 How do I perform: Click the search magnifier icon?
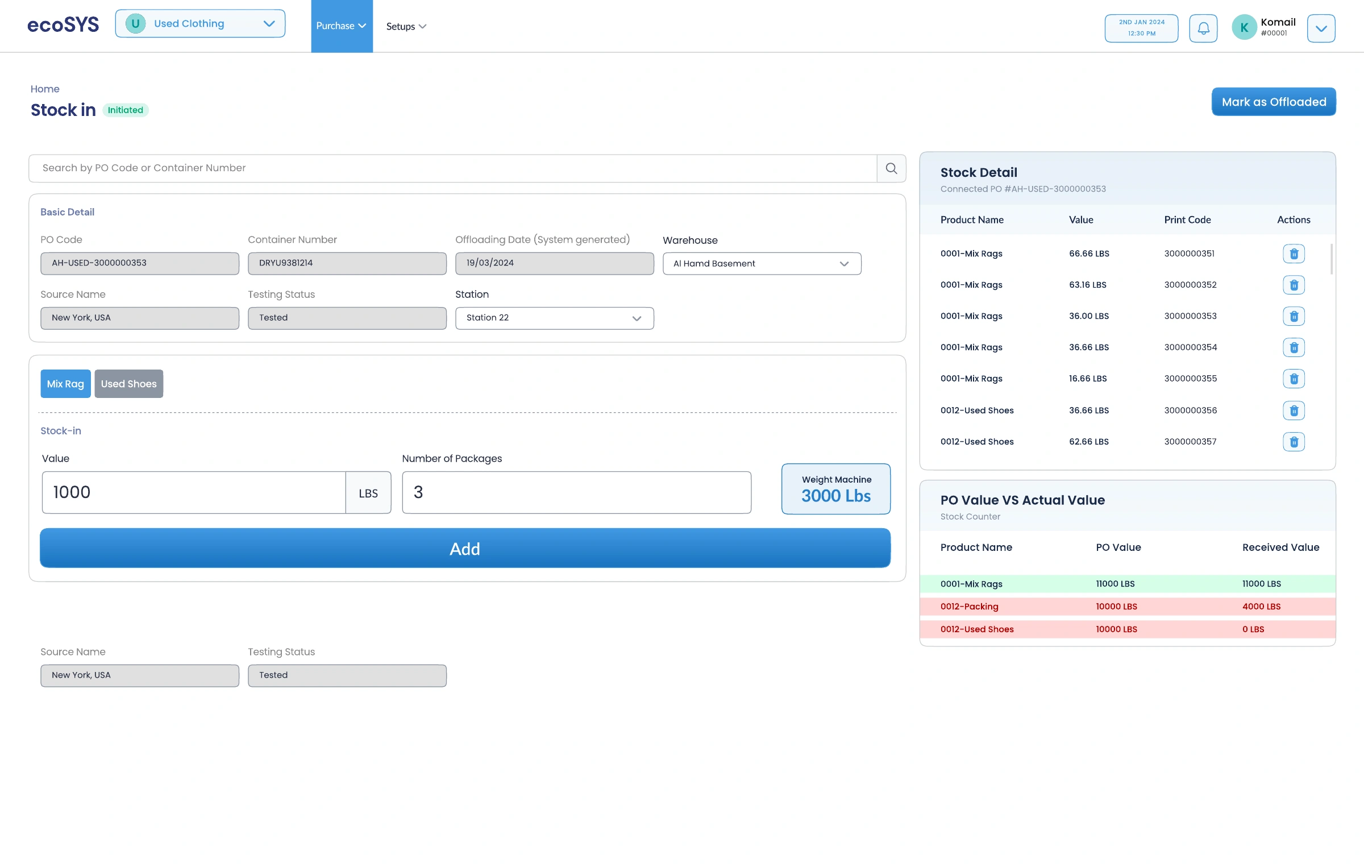[891, 168]
